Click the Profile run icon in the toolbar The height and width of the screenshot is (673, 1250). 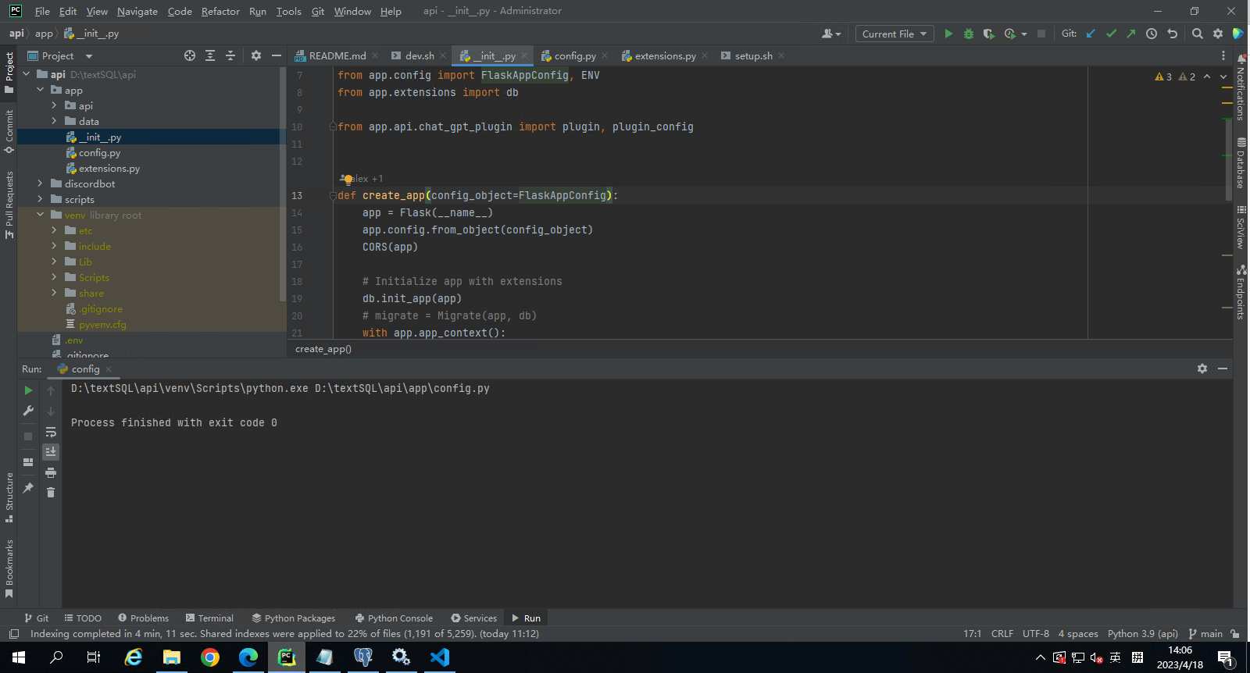click(x=1010, y=34)
